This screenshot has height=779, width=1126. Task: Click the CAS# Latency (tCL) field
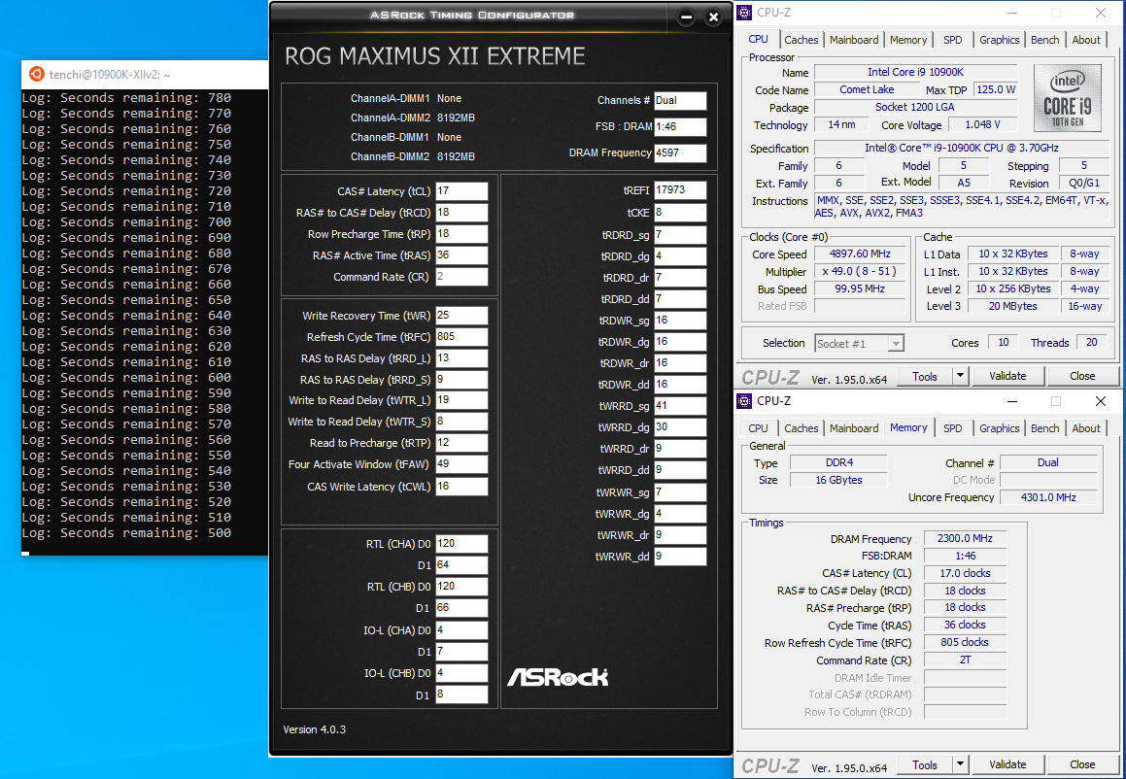tap(461, 191)
